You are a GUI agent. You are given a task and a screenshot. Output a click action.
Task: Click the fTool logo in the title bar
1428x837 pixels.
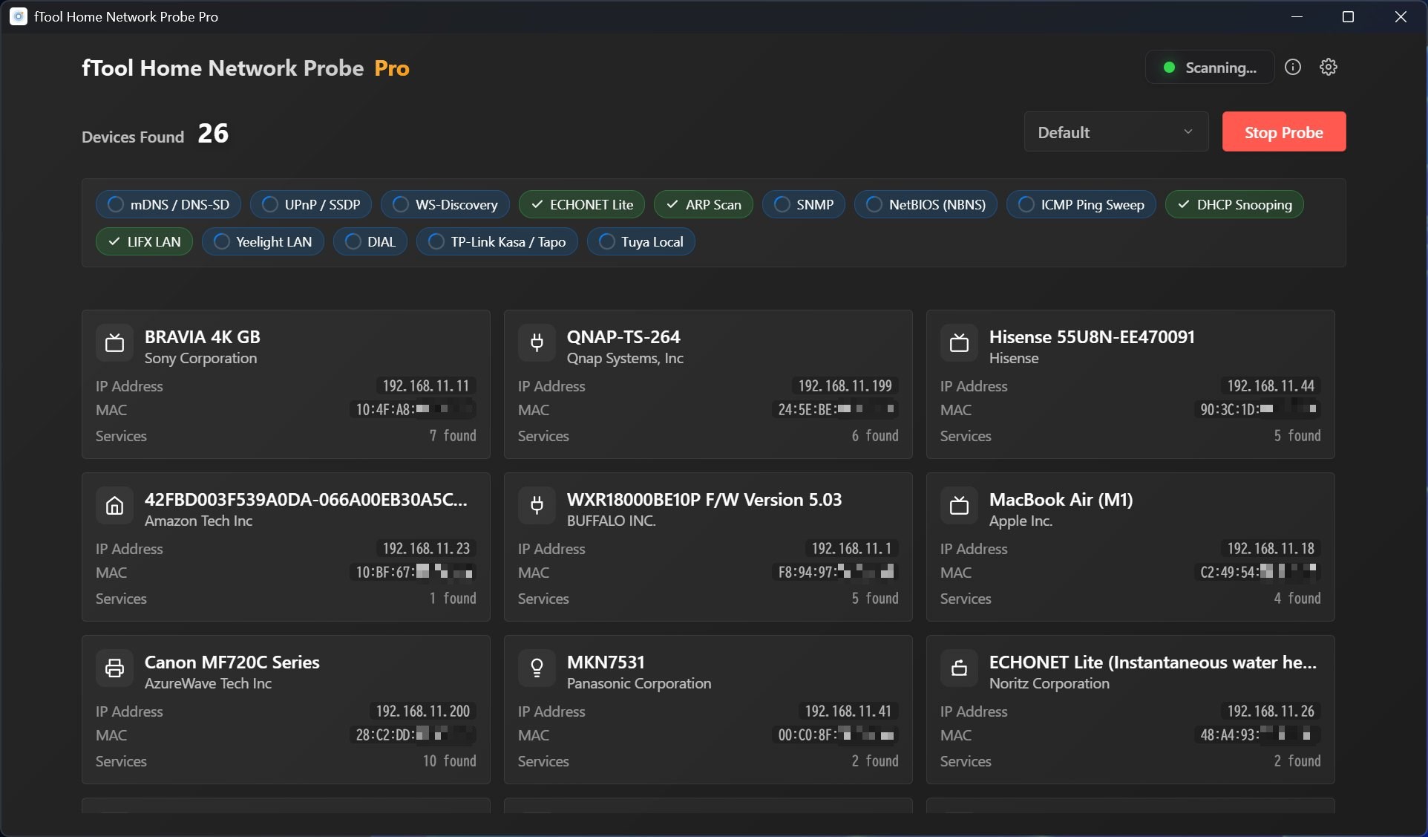pyautogui.click(x=17, y=16)
